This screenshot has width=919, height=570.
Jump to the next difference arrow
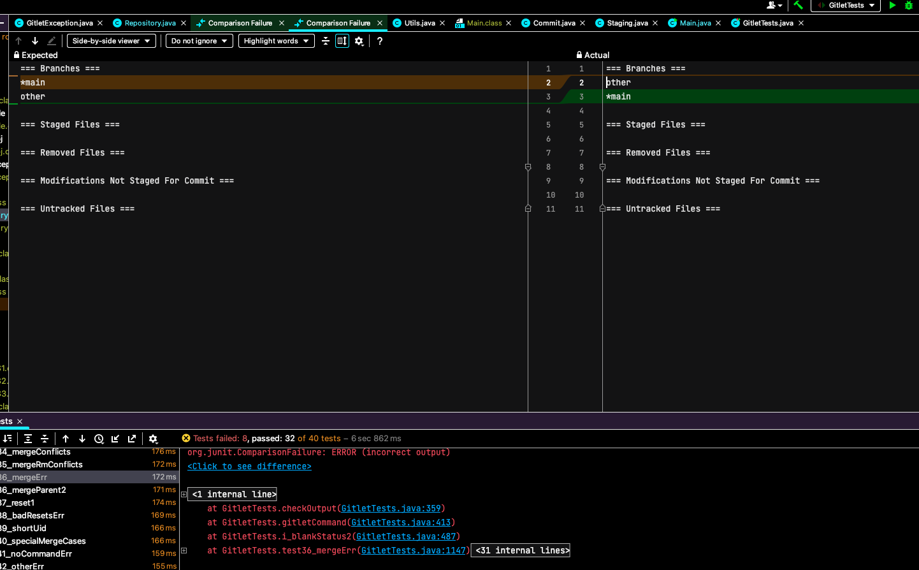click(x=35, y=41)
